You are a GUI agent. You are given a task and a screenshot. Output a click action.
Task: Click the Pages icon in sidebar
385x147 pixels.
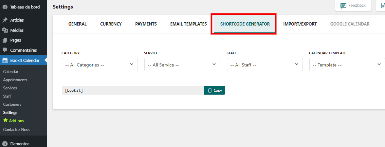pyautogui.click(x=5, y=40)
